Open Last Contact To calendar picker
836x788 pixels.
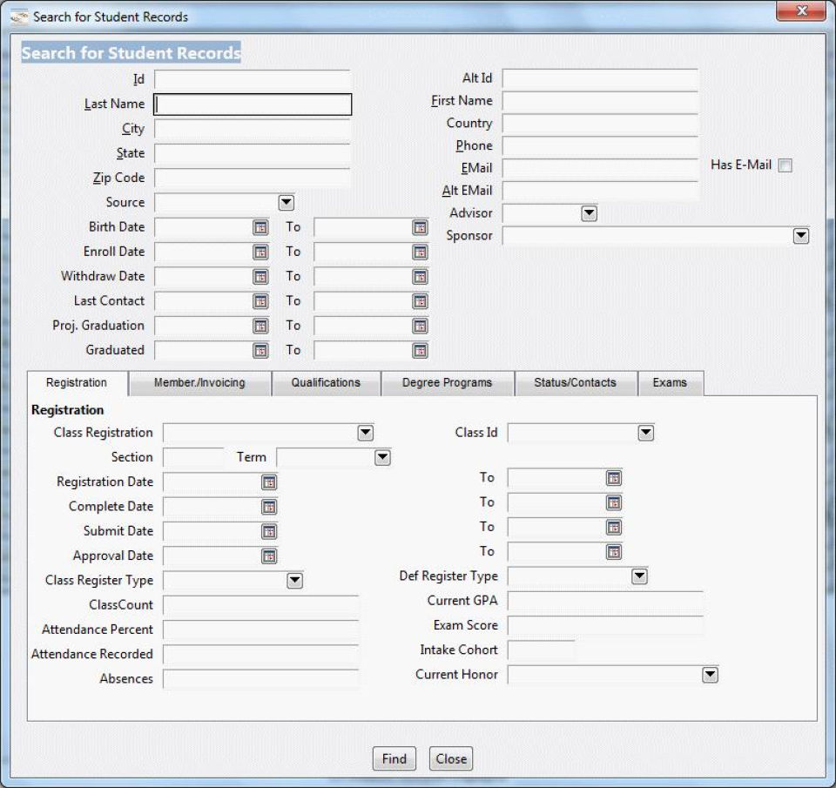420,301
